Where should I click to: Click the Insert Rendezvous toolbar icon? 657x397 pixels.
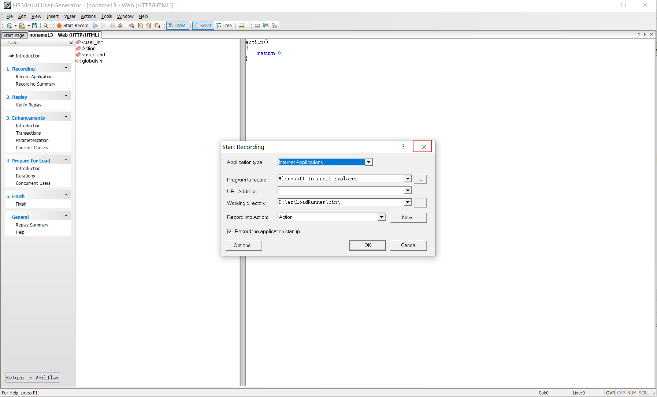(157, 26)
